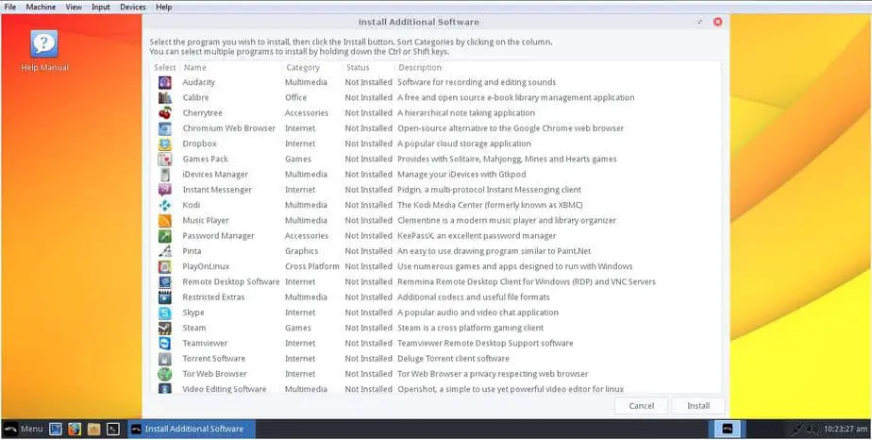This screenshot has width=872, height=440.
Task: Click Not Installed status for Pinta
Action: [x=369, y=251]
